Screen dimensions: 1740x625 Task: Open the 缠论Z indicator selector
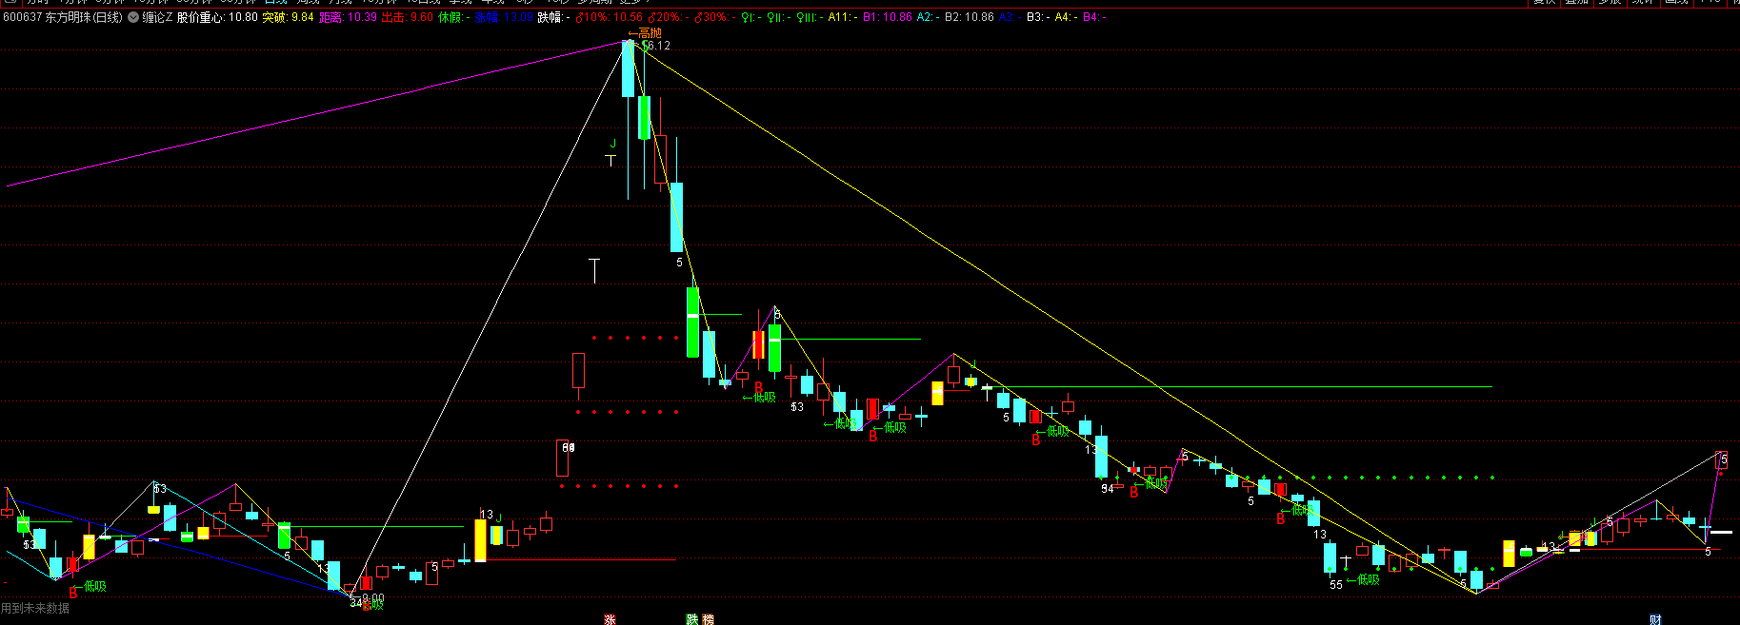[x=157, y=17]
